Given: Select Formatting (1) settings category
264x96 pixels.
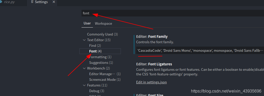Looking at the screenshot, I should 100,57.
